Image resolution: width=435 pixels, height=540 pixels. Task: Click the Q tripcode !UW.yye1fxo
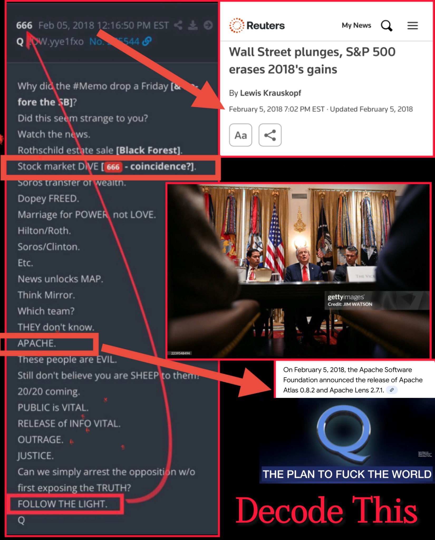[x=56, y=41]
